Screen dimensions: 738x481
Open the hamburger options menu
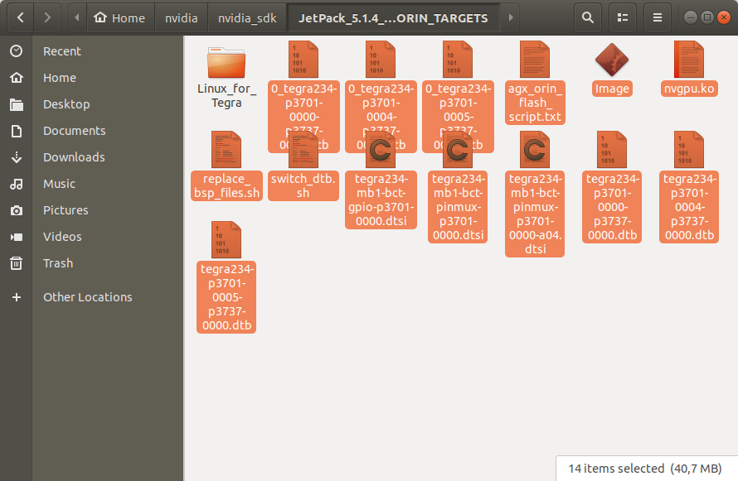click(x=658, y=18)
